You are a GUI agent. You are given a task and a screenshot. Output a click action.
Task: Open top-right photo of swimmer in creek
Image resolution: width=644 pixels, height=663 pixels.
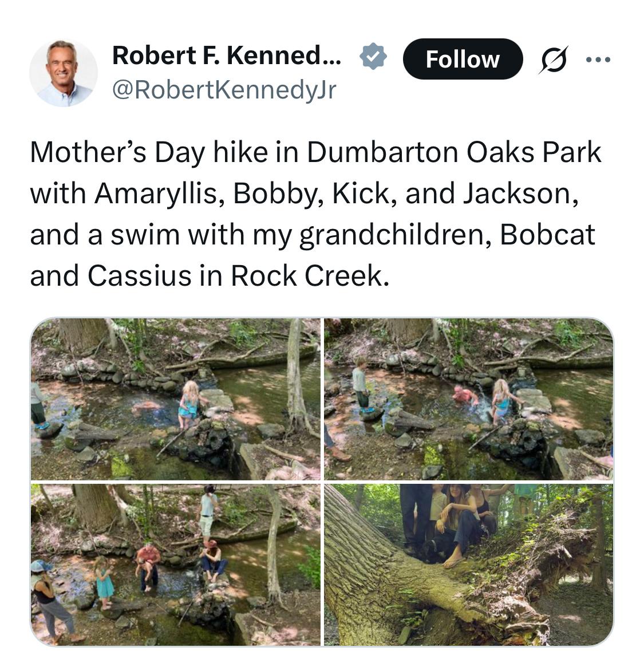468,398
